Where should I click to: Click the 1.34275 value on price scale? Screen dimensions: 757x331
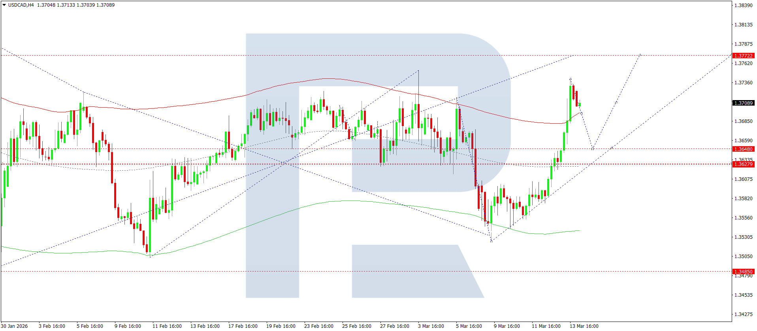[x=743, y=314]
